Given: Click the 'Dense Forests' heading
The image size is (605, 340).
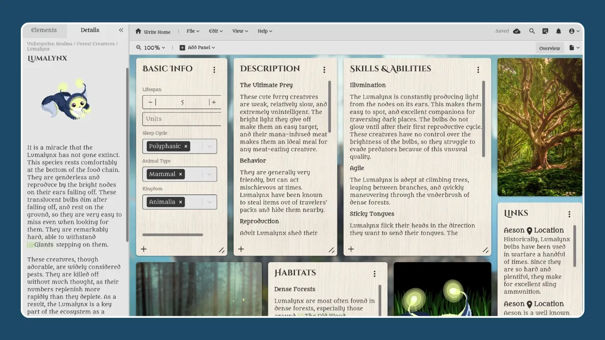Looking at the screenshot, I should (x=294, y=289).
